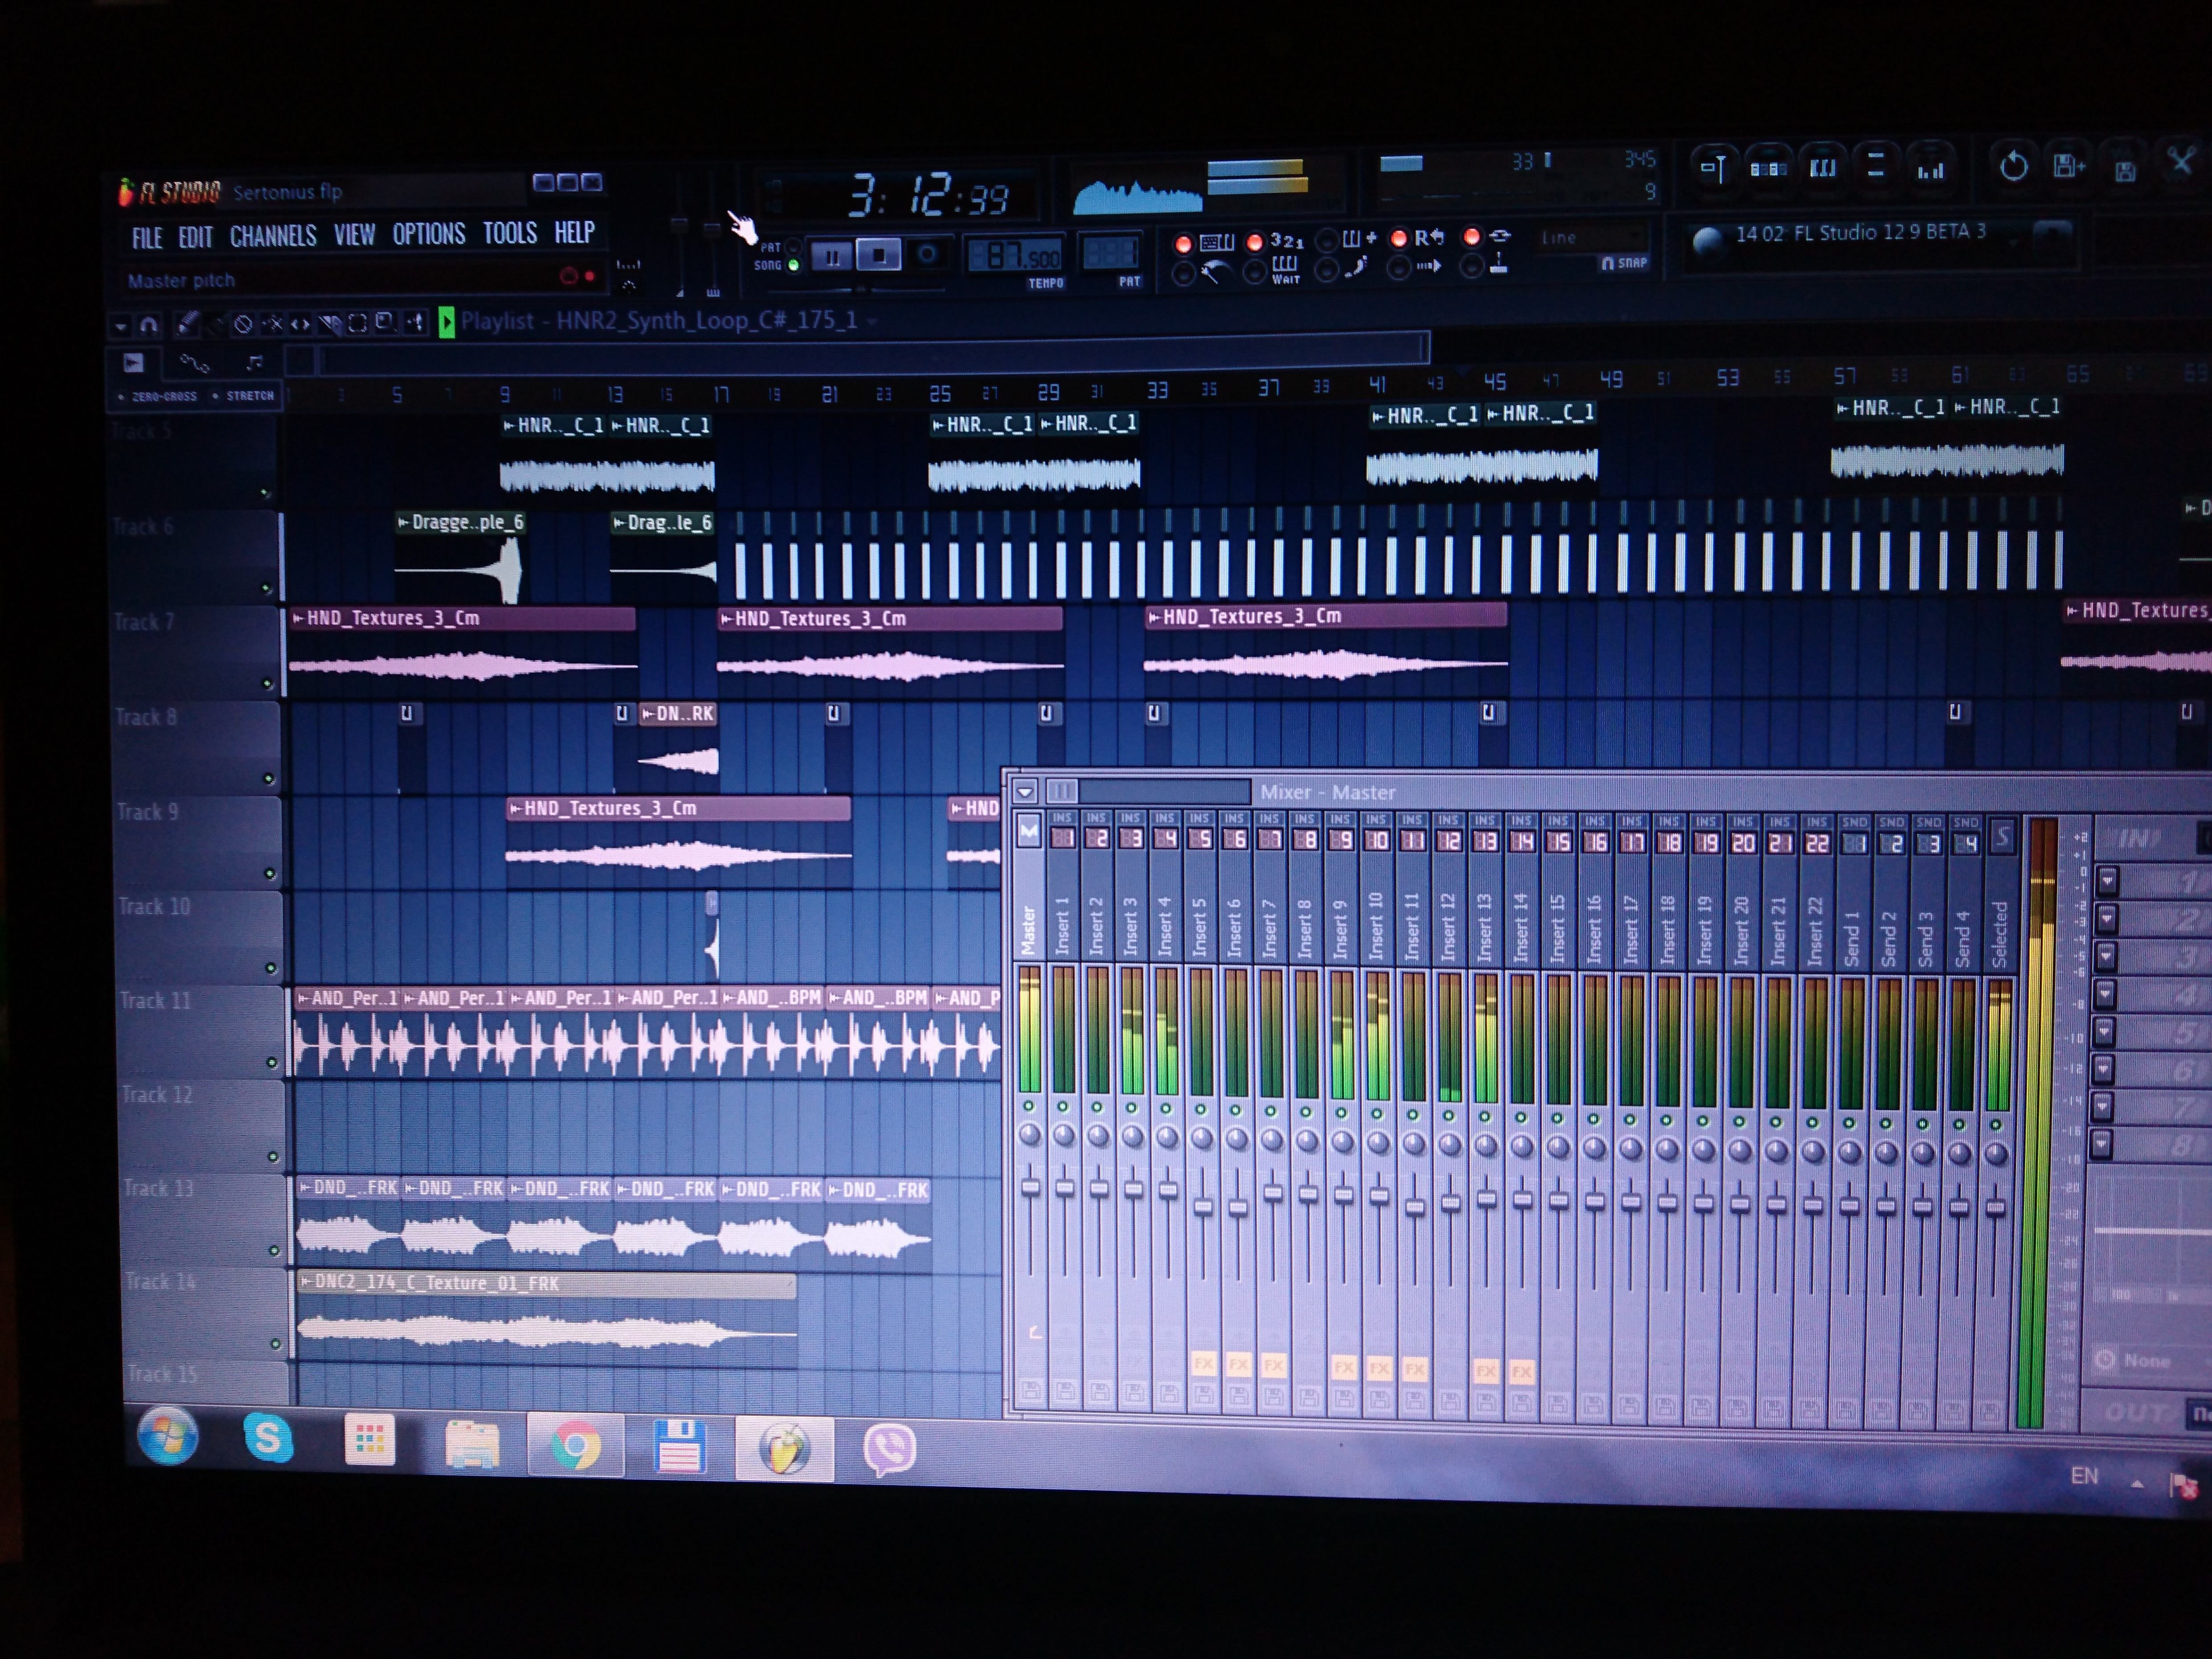
Task: Select the pencil draw tool in Playlist
Action: click(187, 323)
